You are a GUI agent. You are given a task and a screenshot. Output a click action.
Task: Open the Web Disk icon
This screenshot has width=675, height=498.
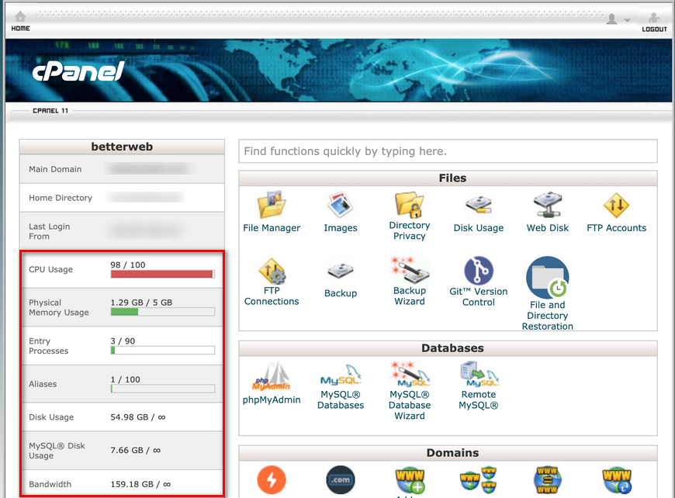coord(547,205)
